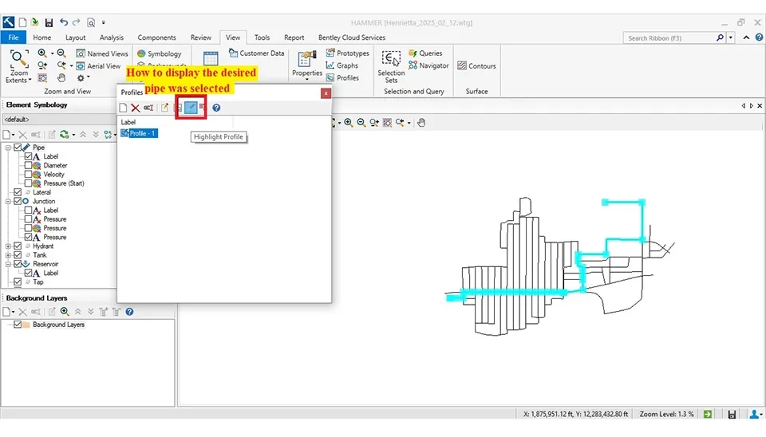This screenshot has height=437, width=766.
Task: Toggle the Background Layers checkbox
Action: point(18,325)
